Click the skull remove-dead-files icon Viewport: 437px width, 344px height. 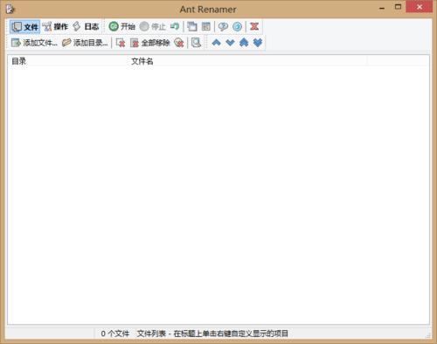pyautogui.click(x=179, y=43)
